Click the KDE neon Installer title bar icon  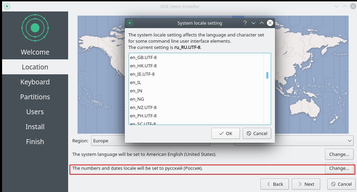7,6
